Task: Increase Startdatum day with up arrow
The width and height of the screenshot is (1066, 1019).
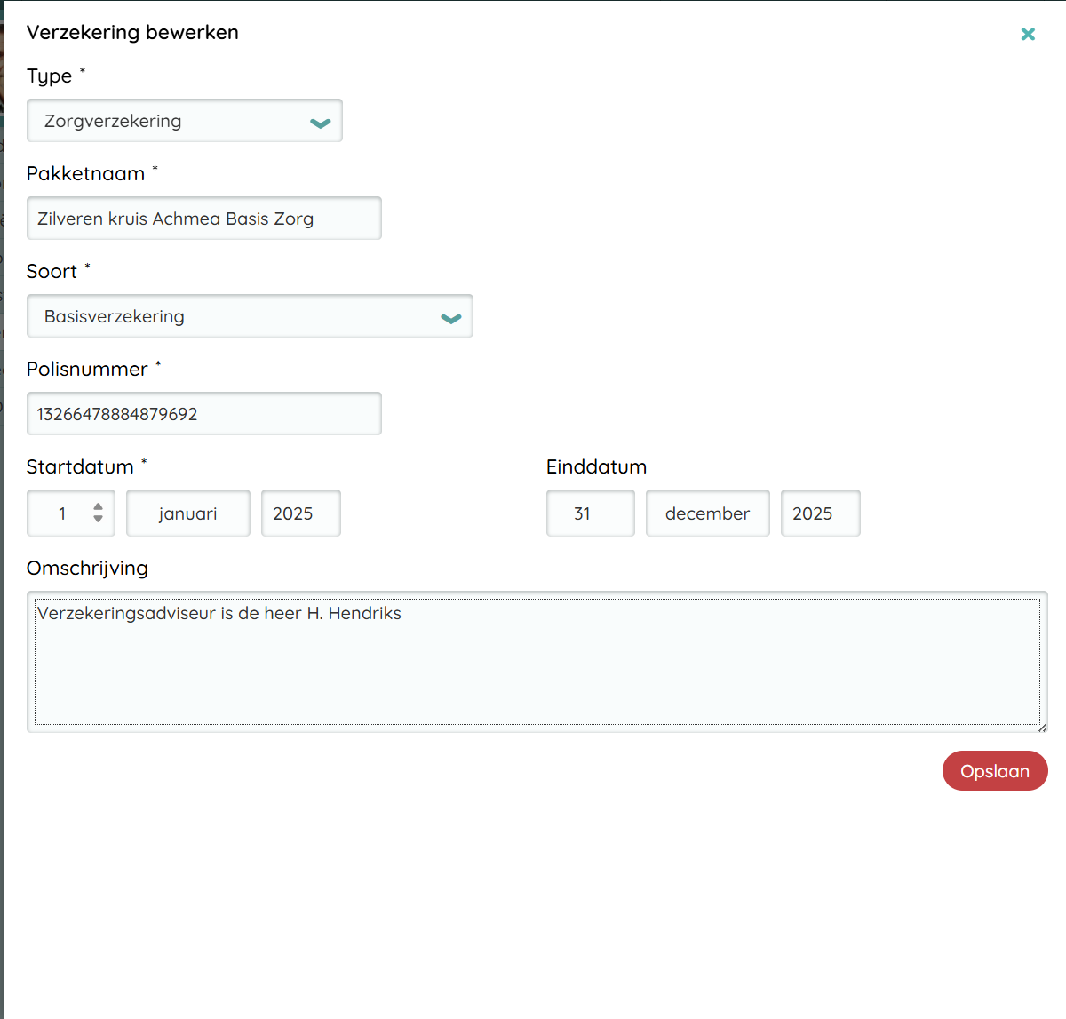Action: click(x=98, y=506)
